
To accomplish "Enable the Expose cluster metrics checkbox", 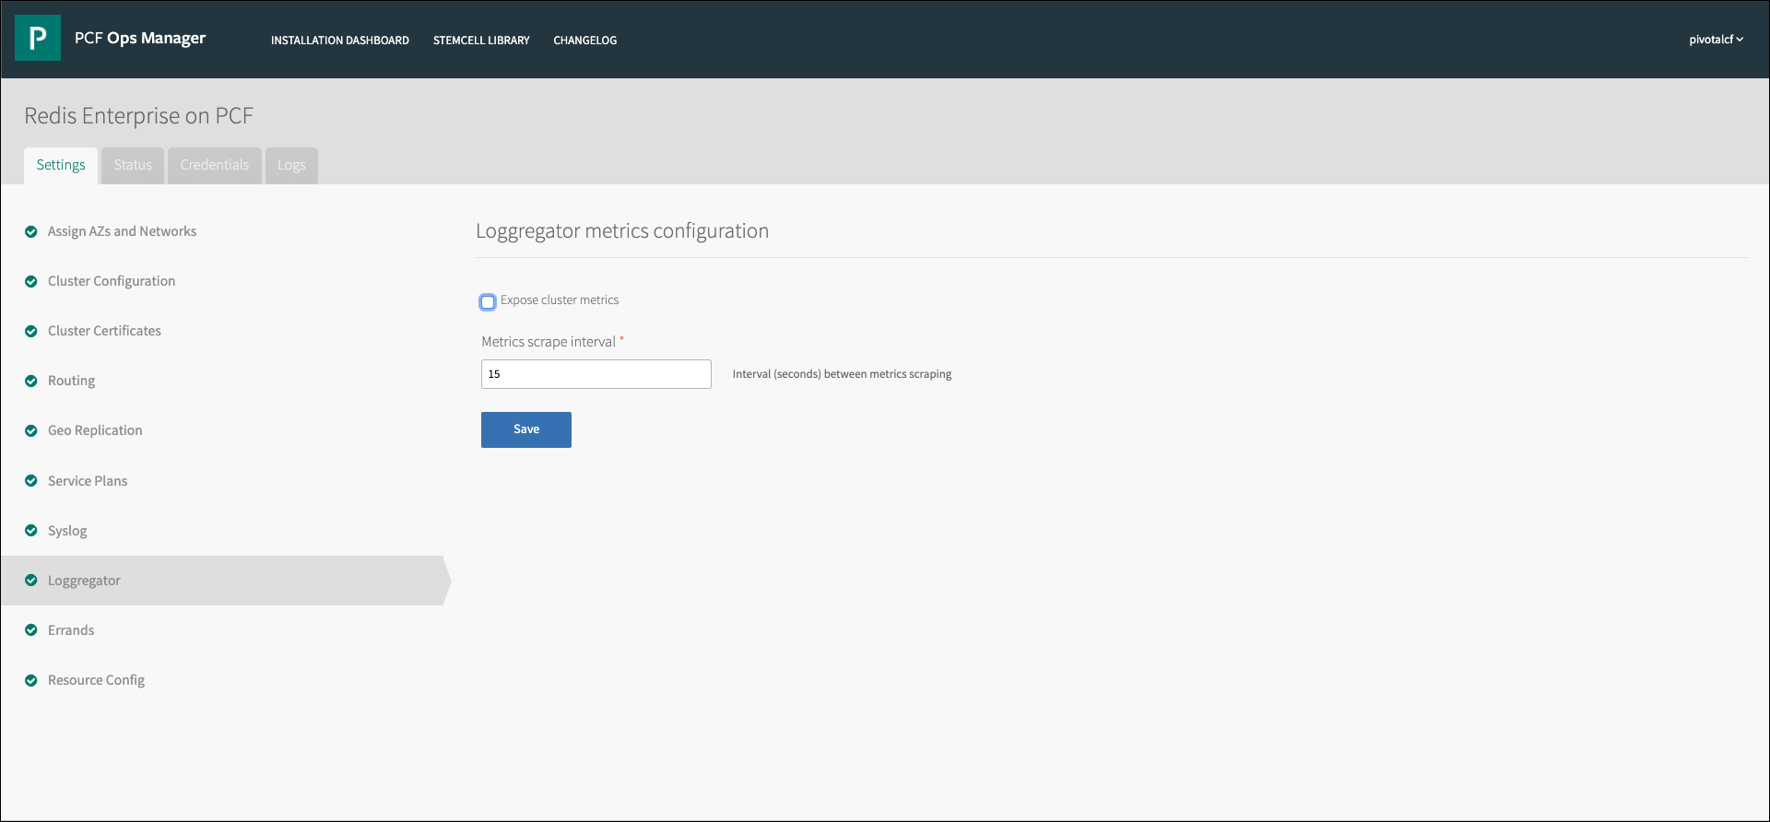I will point(488,302).
